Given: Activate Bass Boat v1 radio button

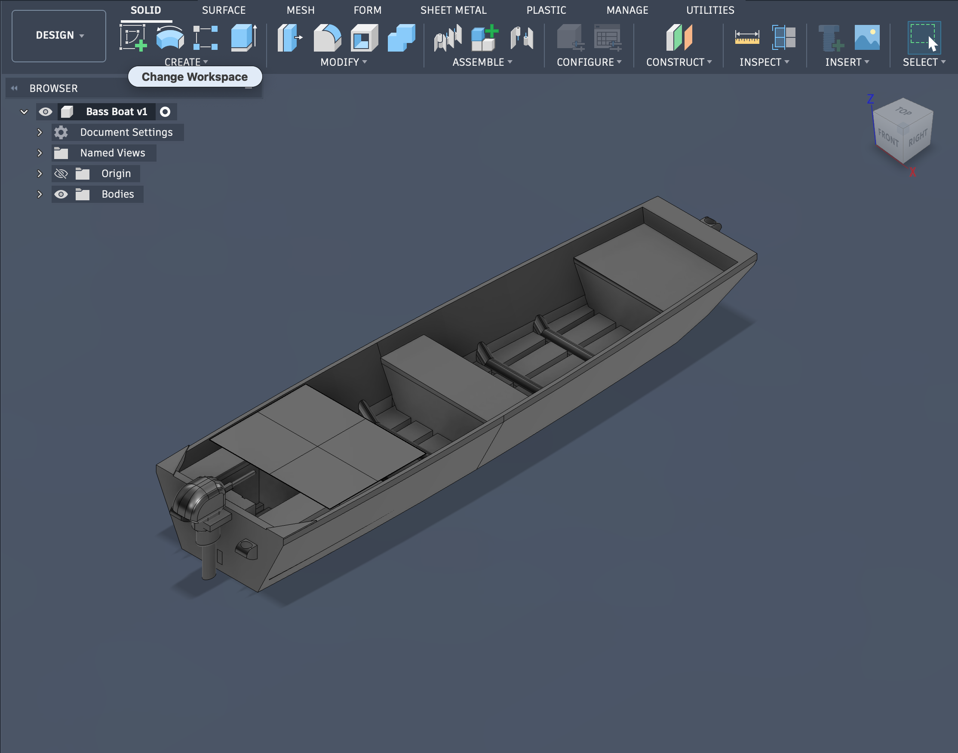Looking at the screenshot, I should click(x=165, y=112).
